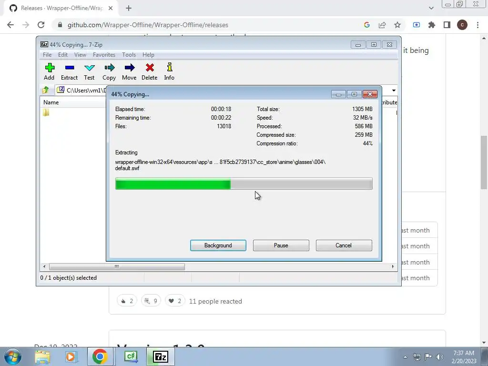Screen dimensions: 488x366
Task: Open the View menu in 7-Zip
Action: (x=80, y=55)
